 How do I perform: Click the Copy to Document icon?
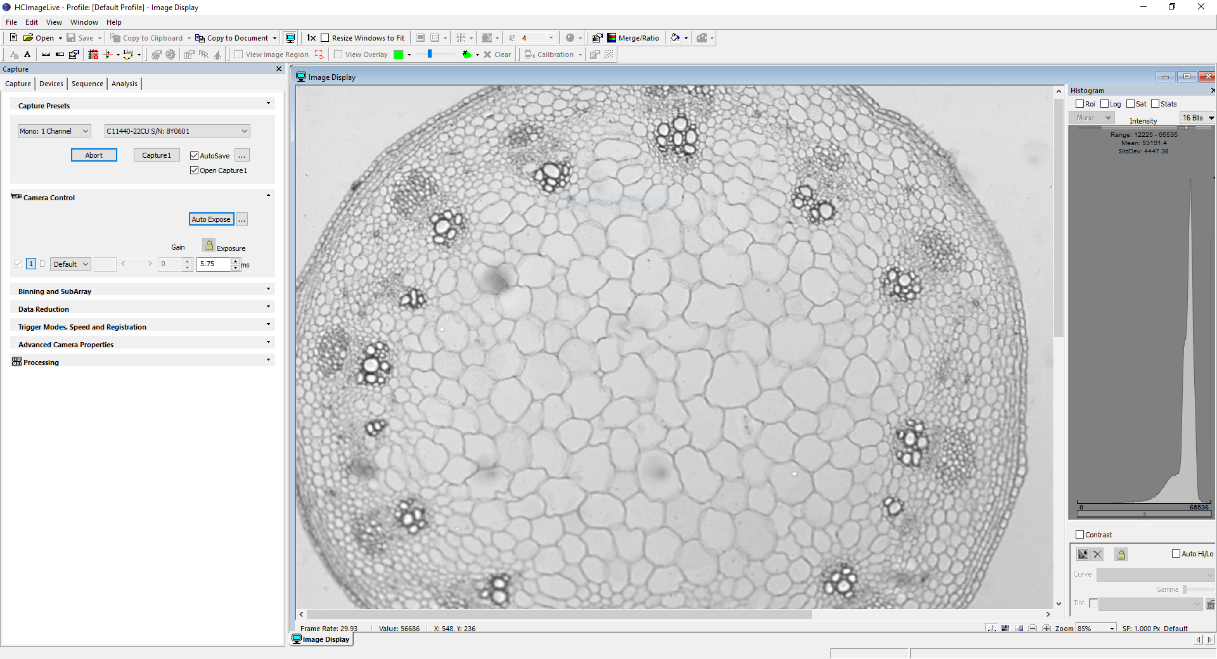[x=200, y=38]
